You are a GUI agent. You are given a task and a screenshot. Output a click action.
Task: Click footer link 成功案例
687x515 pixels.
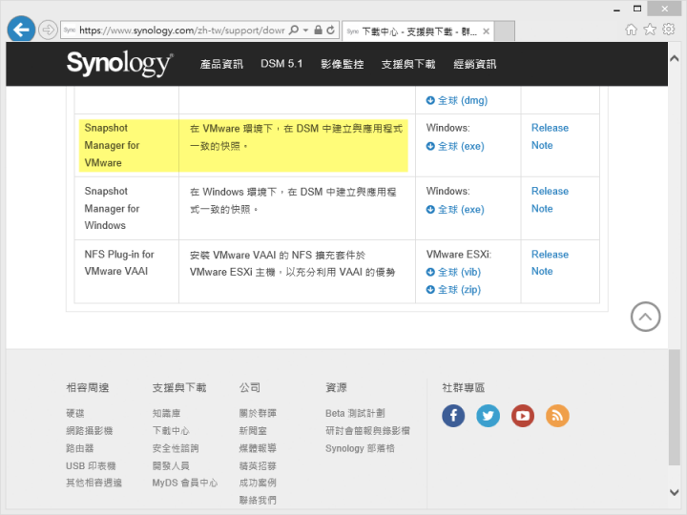pos(258,483)
